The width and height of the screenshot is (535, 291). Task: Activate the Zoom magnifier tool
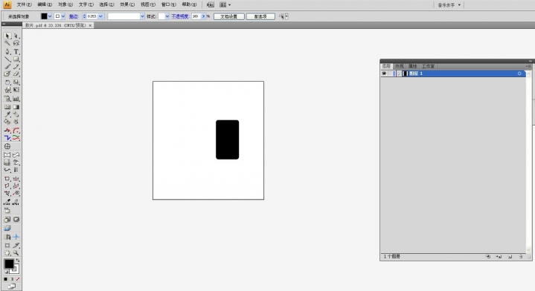[16, 253]
